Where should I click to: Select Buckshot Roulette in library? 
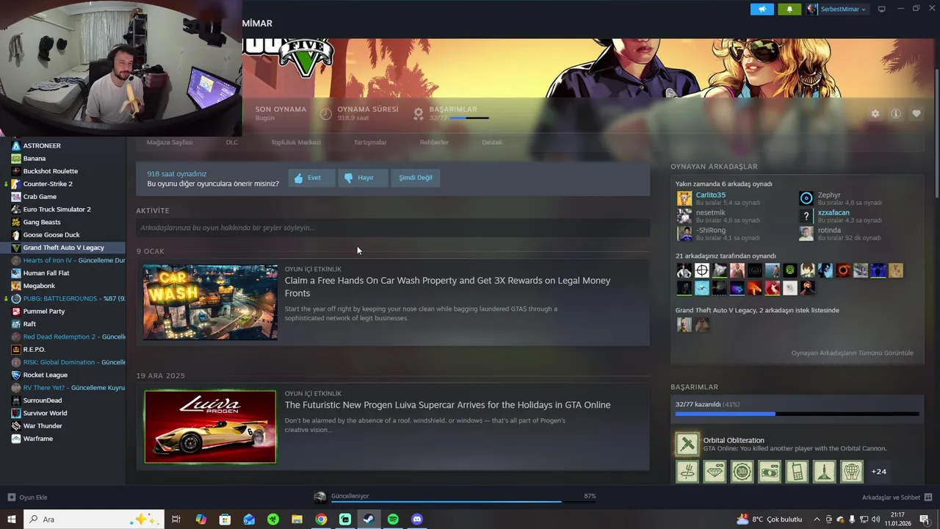coord(50,171)
